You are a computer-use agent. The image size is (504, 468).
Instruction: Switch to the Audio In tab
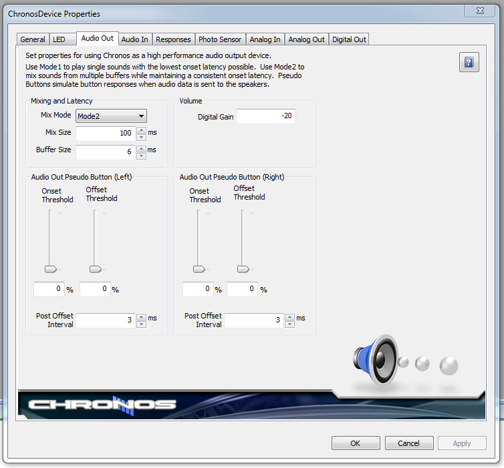point(135,39)
